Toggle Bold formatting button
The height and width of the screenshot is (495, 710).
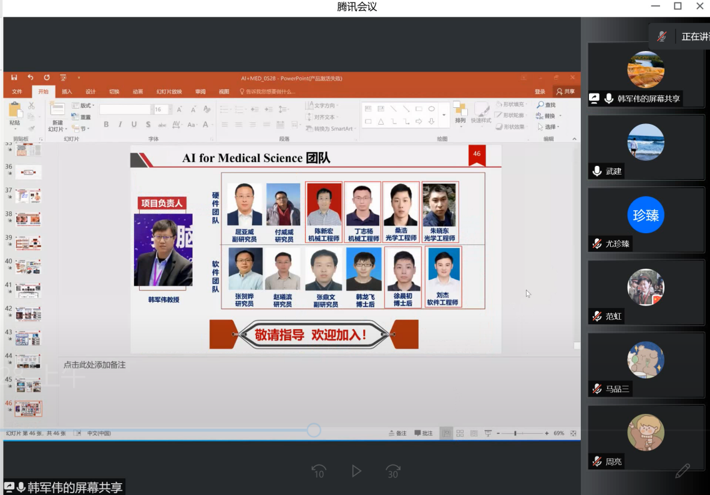tap(106, 125)
